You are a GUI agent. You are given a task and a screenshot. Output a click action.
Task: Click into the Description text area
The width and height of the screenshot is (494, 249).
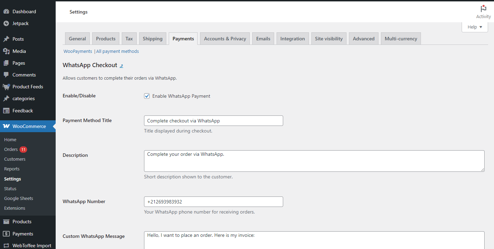pyautogui.click(x=314, y=161)
